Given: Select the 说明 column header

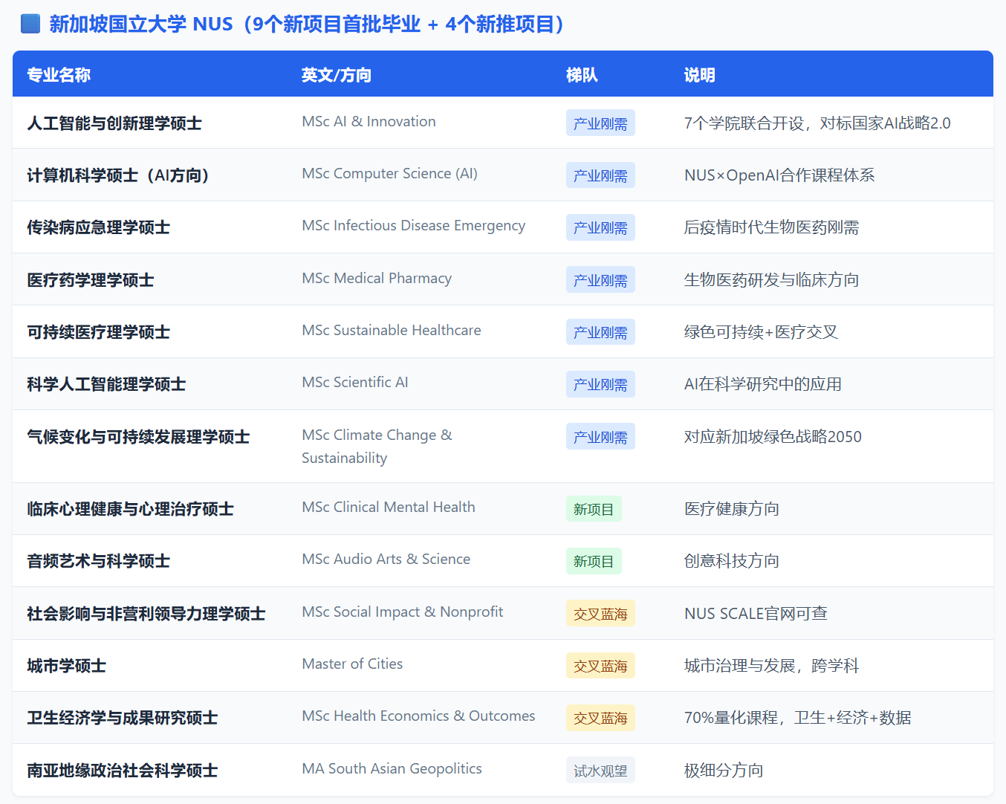Looking at the screenshot, I should coord(700,75).
